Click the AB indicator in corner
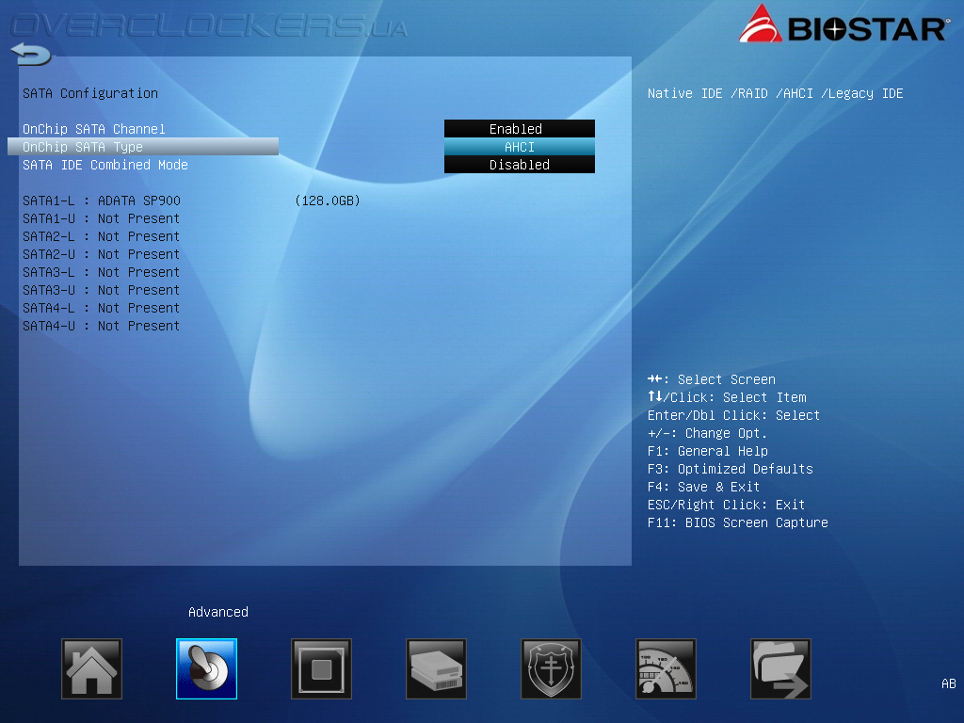The height and width of the screenshot is (723, 964). click(x=949, y=683)
